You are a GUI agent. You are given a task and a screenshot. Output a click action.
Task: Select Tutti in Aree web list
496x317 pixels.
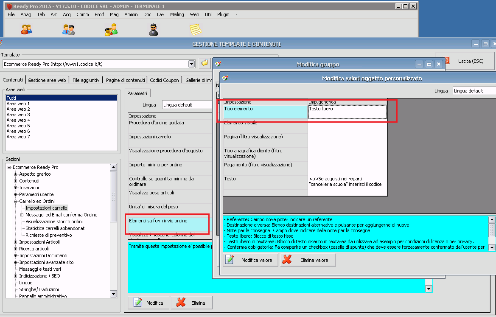click(62, 98)
